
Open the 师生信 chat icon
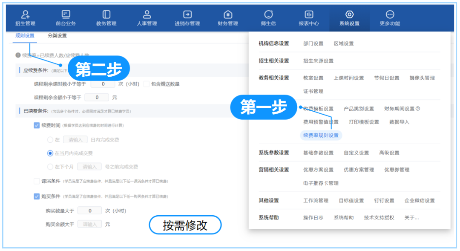268,15
